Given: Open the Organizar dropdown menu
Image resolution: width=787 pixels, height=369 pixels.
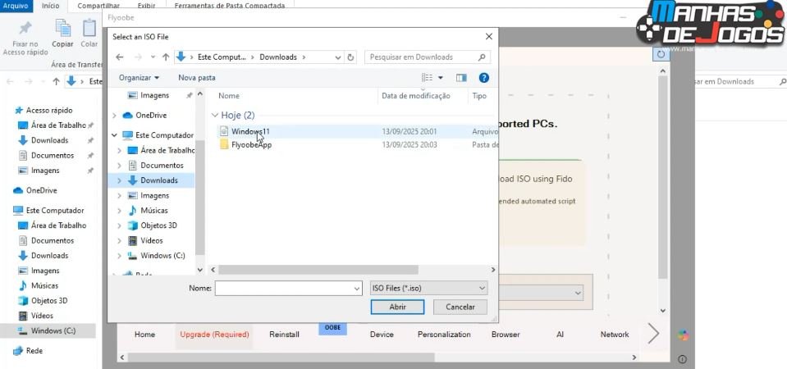Looking at the screenshot, I should click(x=139, y=78).
